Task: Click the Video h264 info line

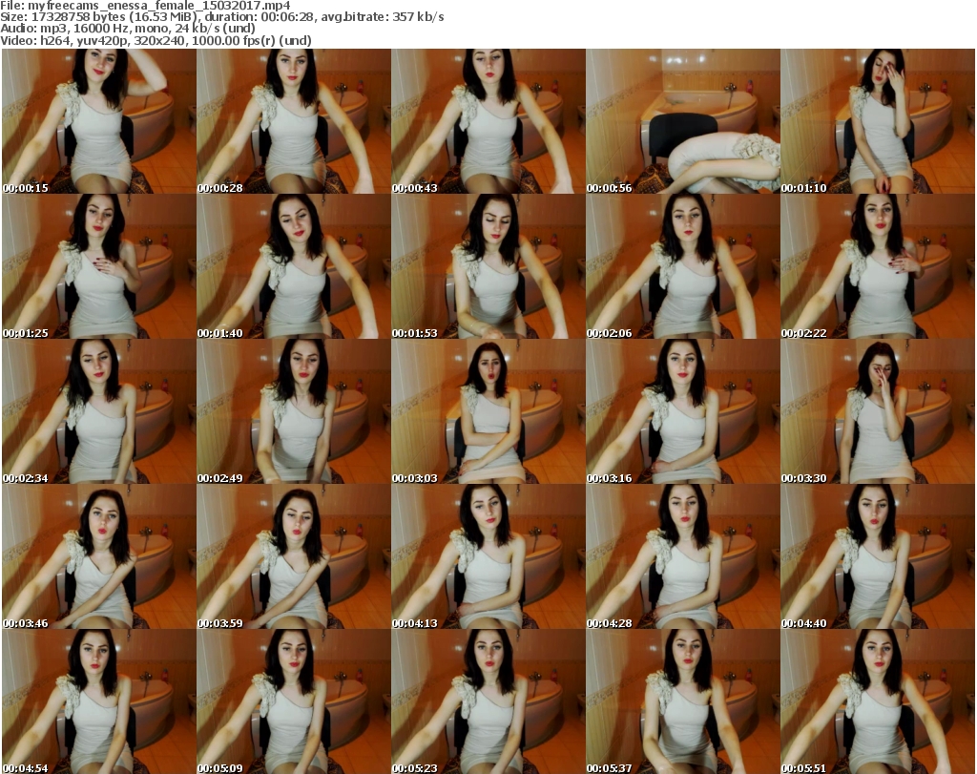Action: point(156,40)
